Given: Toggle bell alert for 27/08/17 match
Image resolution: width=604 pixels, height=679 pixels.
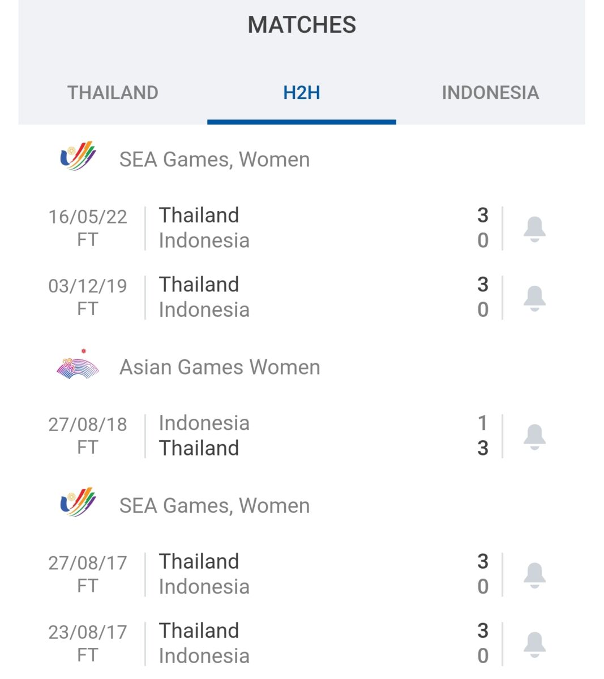Looking at the screenshot, I should (x=534, y=575).
